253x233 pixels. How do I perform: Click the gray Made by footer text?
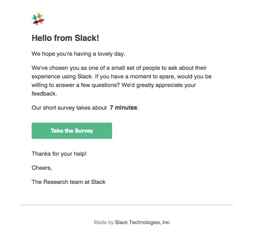(104, 222)
